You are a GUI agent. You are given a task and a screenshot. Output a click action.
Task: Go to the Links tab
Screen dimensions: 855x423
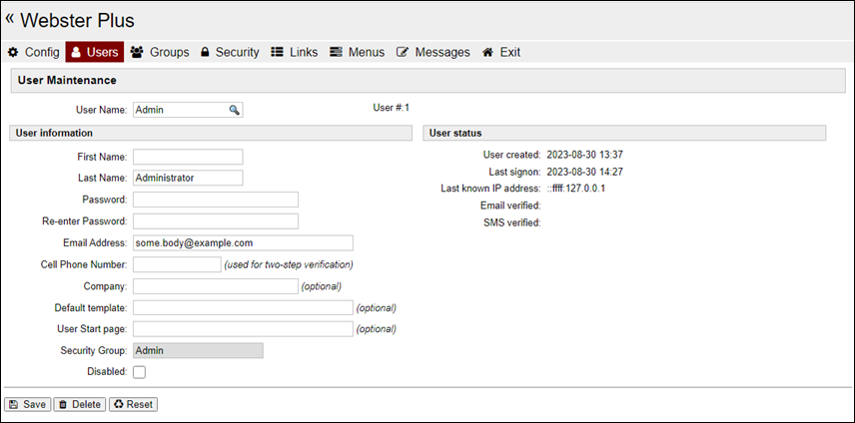pyautogui.click(x=295, y=52)
